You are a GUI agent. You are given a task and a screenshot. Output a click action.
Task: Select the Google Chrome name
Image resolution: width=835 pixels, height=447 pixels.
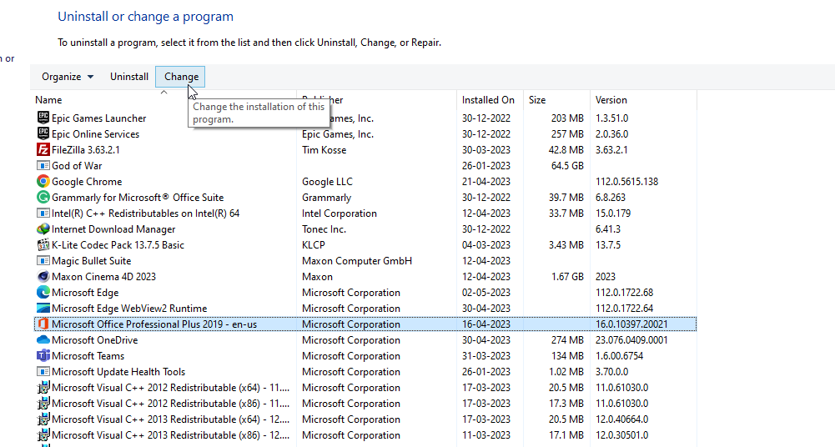(x=87, y=182)
